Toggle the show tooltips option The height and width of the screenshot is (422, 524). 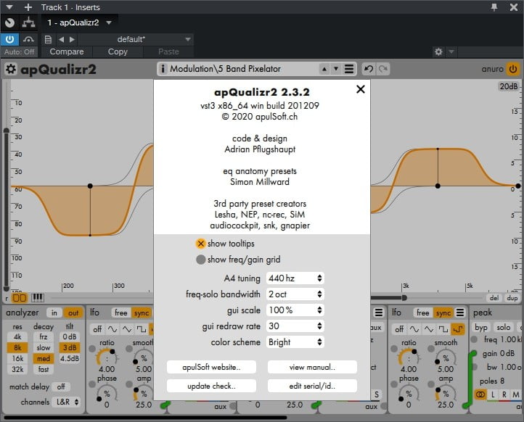click(225, 244)
